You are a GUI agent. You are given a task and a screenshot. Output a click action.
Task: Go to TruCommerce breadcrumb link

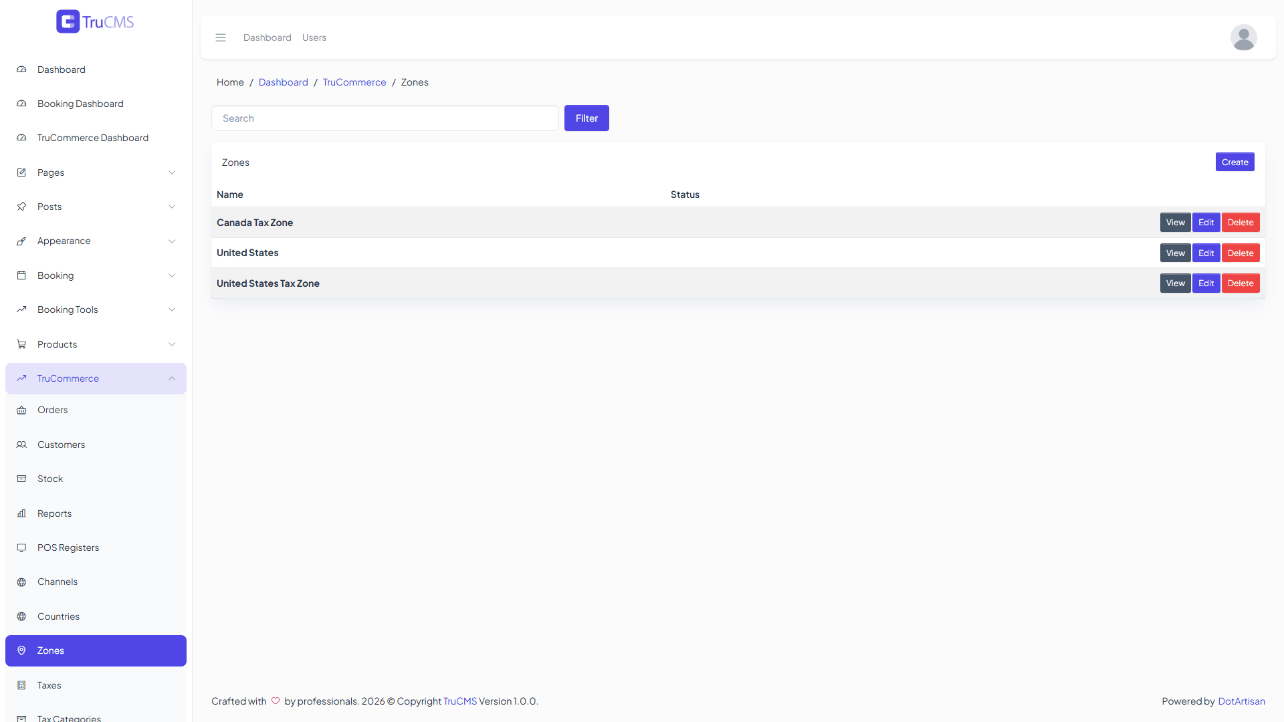[x=354, y=82]
